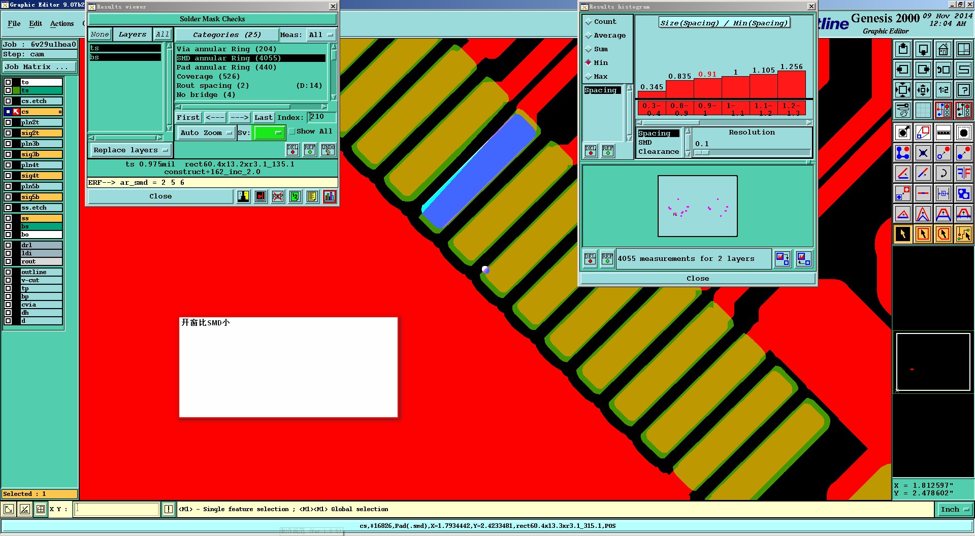This screenshot has width=975, height=536.
Task: Open the question mark help icon
Action: (x=963, y=90)
